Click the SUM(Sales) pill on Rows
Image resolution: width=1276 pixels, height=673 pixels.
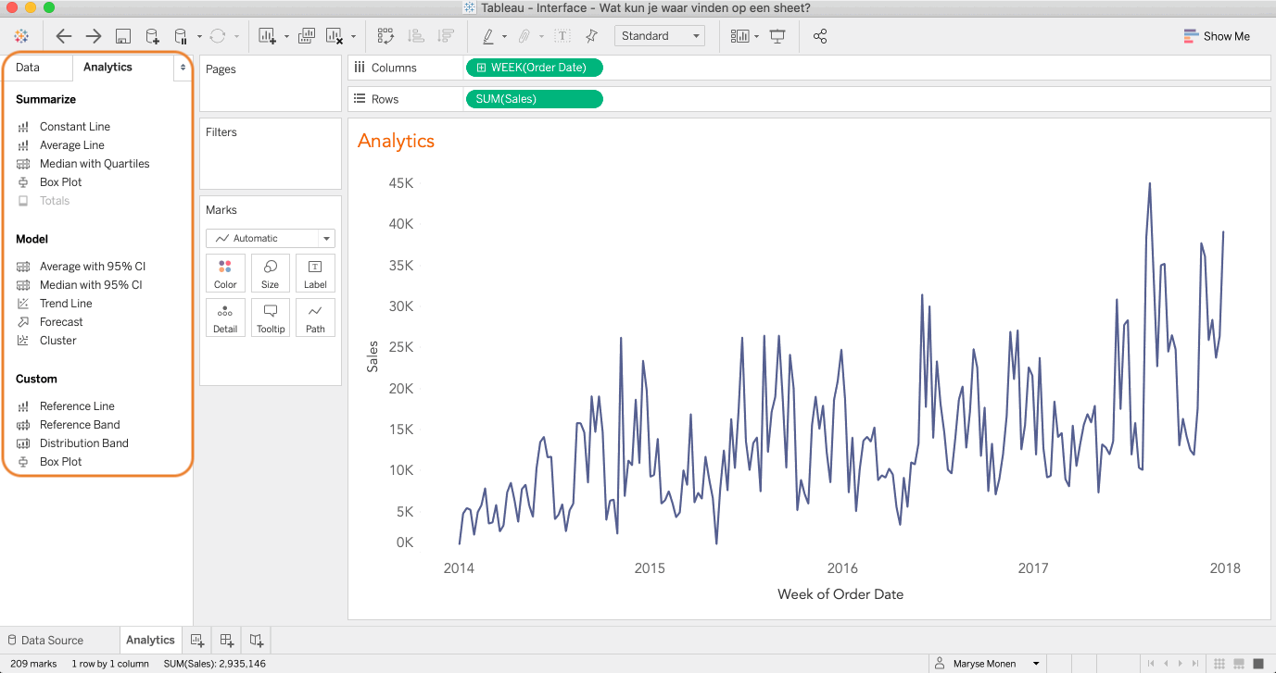point(534,99)
